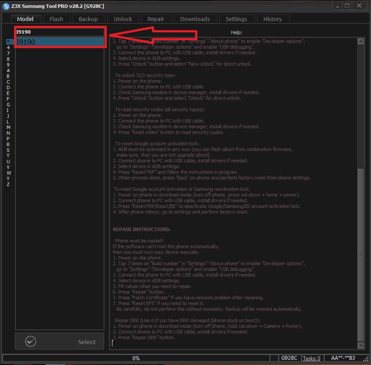
Task: Filter models by letter B
Action: pos(8,76)
